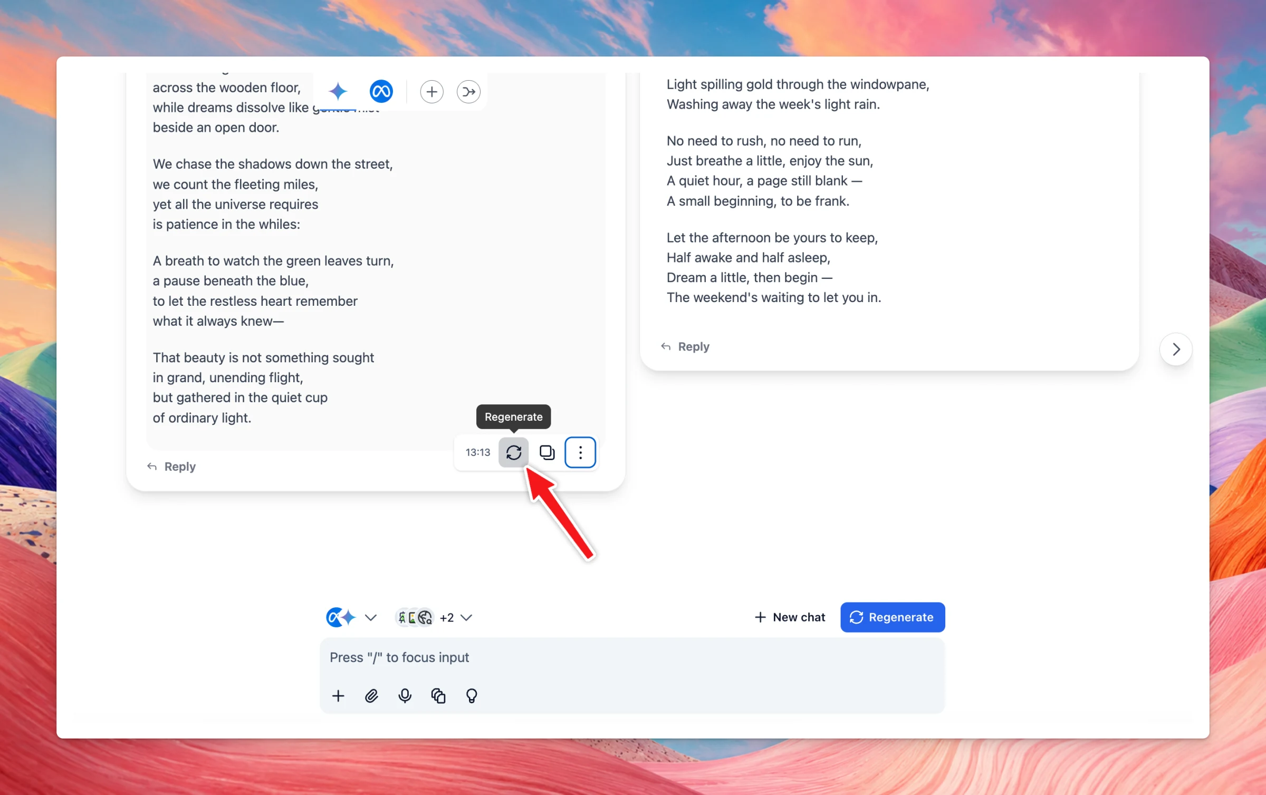Go to the next response with the right chevron
This screenshot has height=795, width=1266.
click(1176, 349)
